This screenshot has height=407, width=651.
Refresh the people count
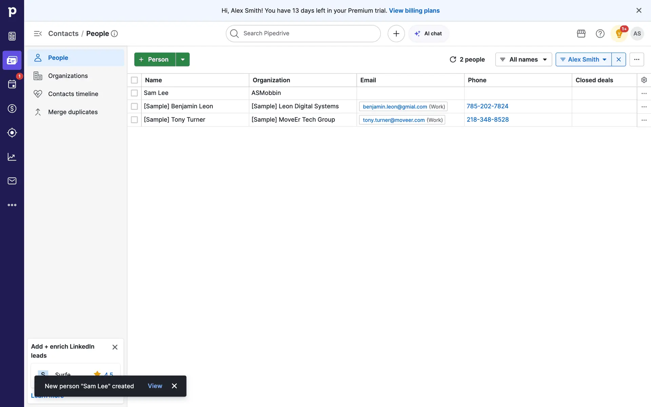(x=453, y=59)
